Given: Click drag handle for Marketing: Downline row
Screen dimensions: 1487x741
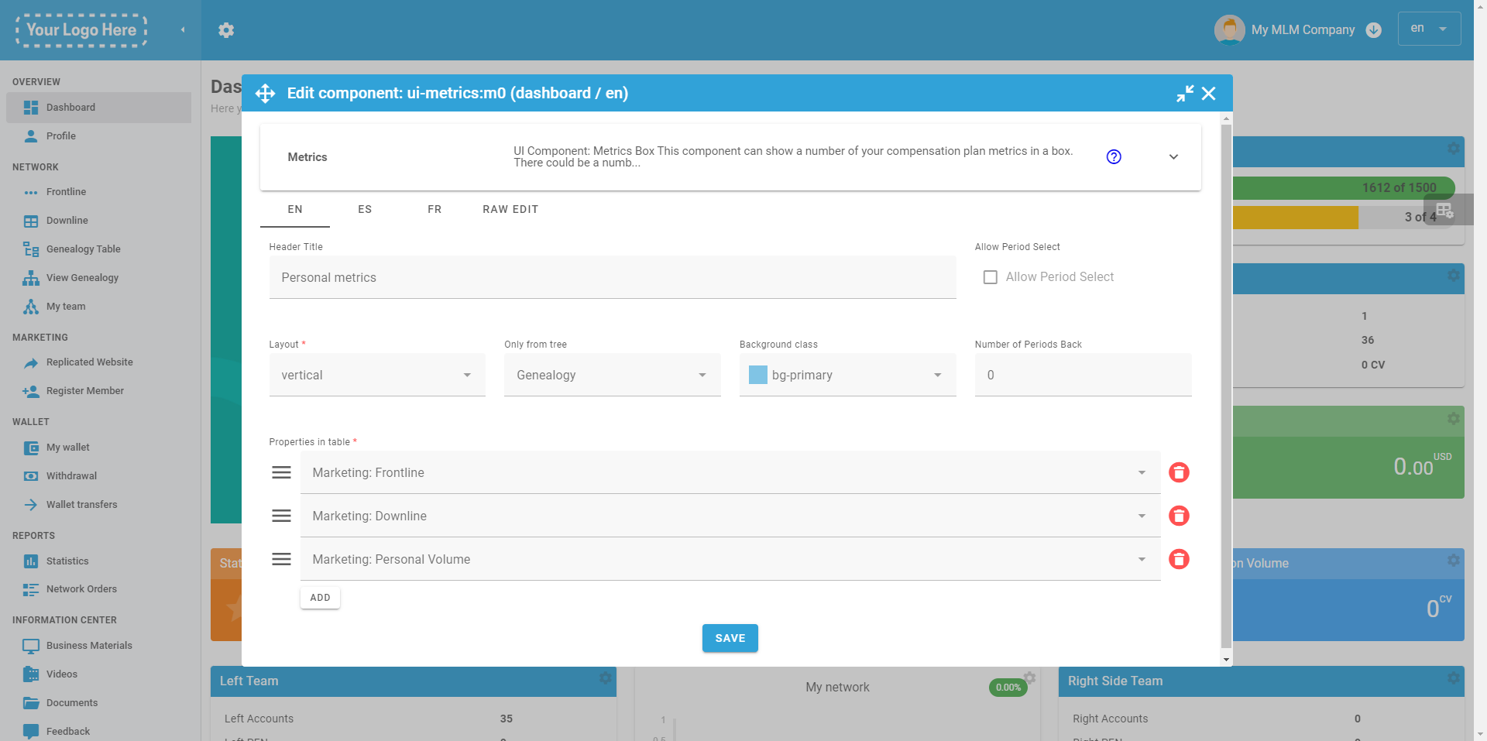Looking at the screenshot, I should point(281,516).
